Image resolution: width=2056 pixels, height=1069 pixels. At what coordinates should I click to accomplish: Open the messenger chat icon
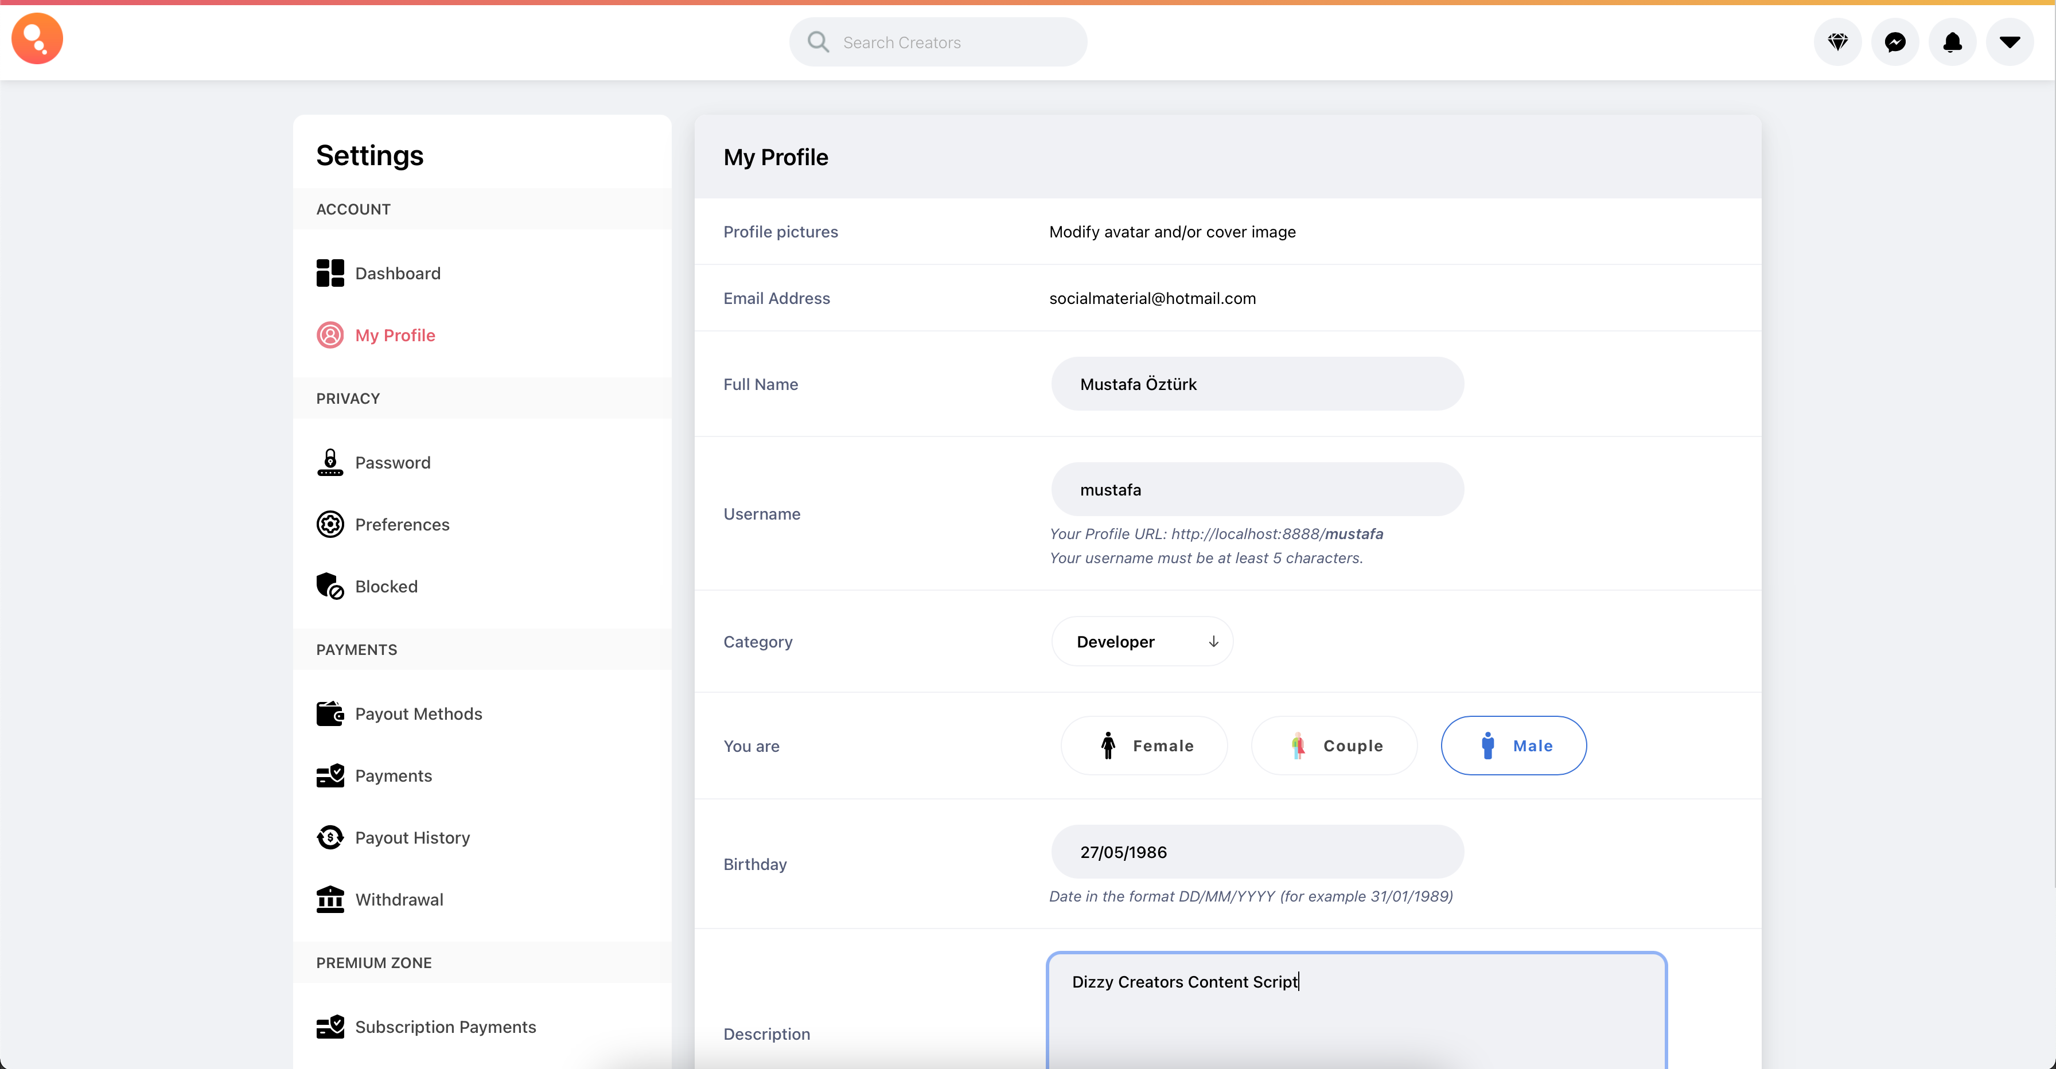click(x=1895, y=41)
